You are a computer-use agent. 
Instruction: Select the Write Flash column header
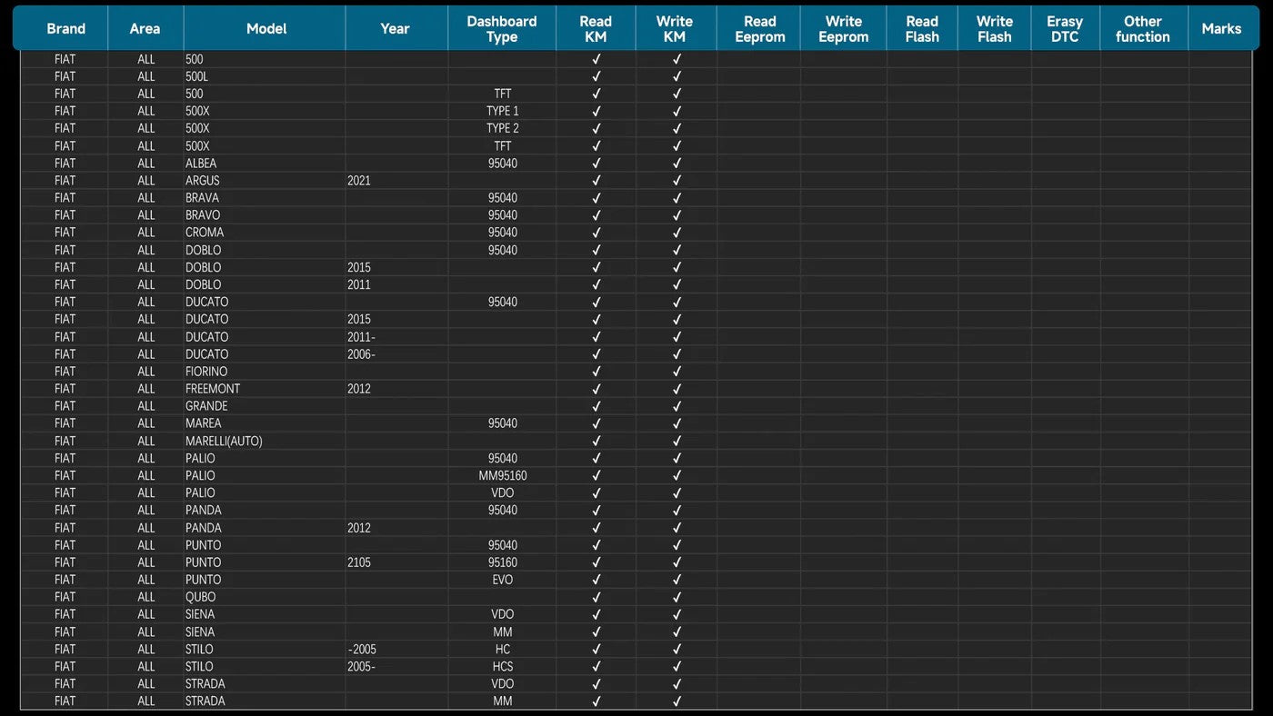pos(994,29)
